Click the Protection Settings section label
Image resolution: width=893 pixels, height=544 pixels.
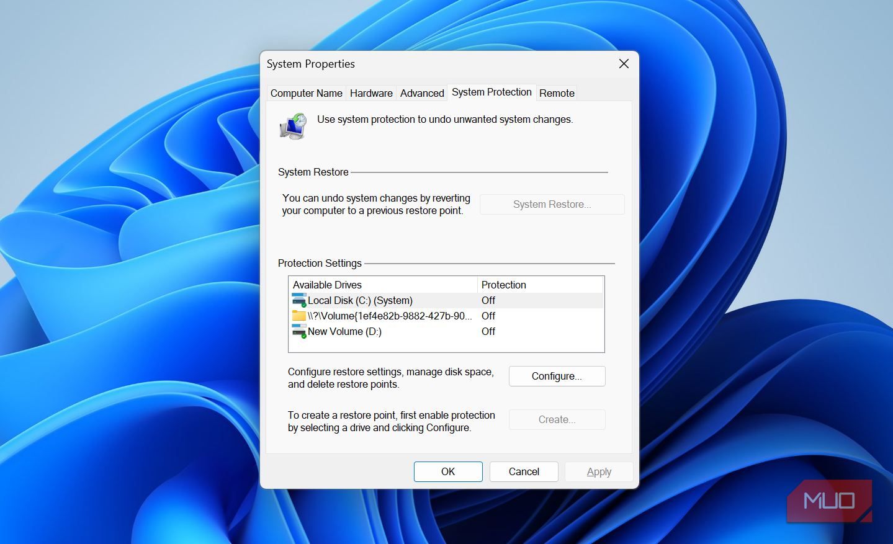(320, 263)
